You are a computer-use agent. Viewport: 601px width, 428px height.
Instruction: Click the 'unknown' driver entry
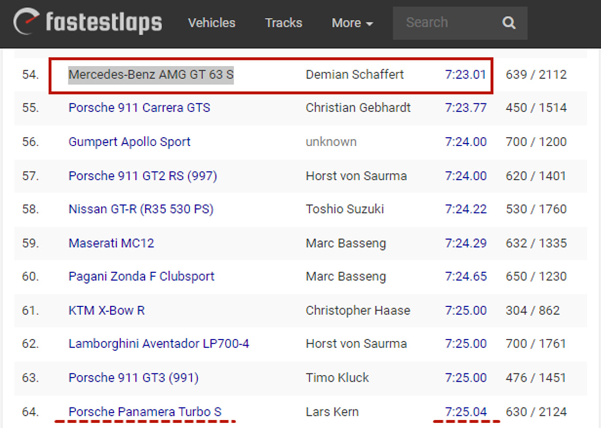(331, 142)
